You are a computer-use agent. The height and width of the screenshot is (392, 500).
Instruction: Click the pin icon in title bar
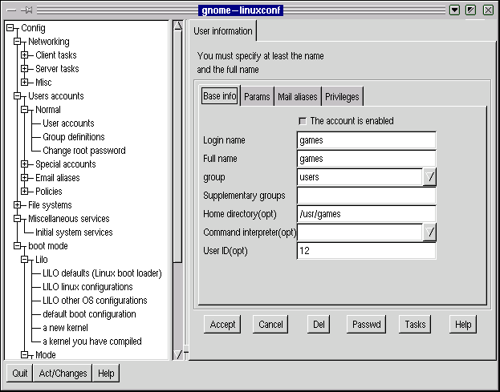point(27,10)
